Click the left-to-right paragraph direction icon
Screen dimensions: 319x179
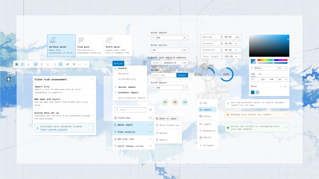pyautogui.click(x=68, y=64)
